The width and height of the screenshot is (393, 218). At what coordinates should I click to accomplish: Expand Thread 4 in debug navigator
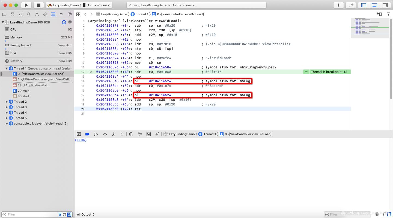(7, 113)
